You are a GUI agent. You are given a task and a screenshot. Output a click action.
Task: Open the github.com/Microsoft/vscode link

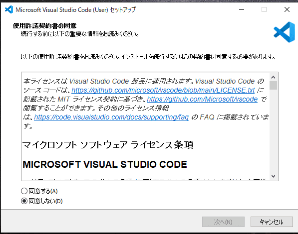(202, 99)
